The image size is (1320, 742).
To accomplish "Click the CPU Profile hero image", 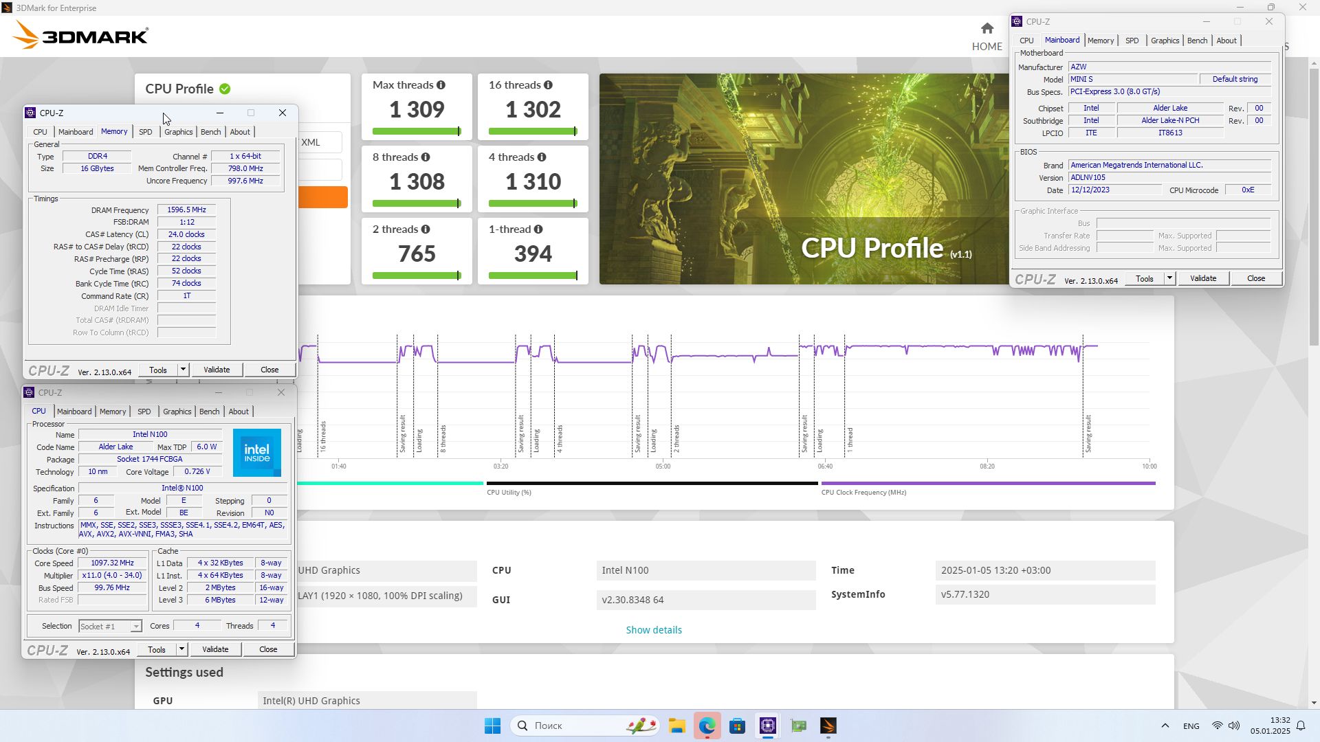I will [804, 179].
